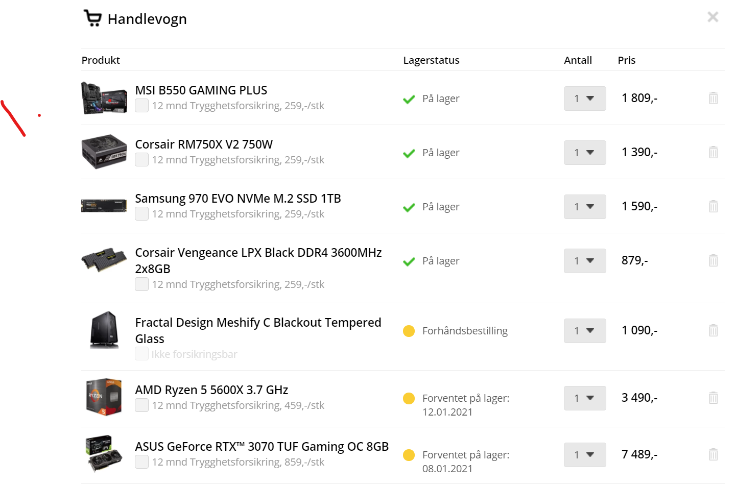Delete Fractal Design Meshify C from cart

pos(714,330)
